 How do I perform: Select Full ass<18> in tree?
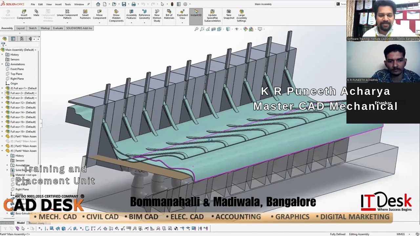click(23, 131)
